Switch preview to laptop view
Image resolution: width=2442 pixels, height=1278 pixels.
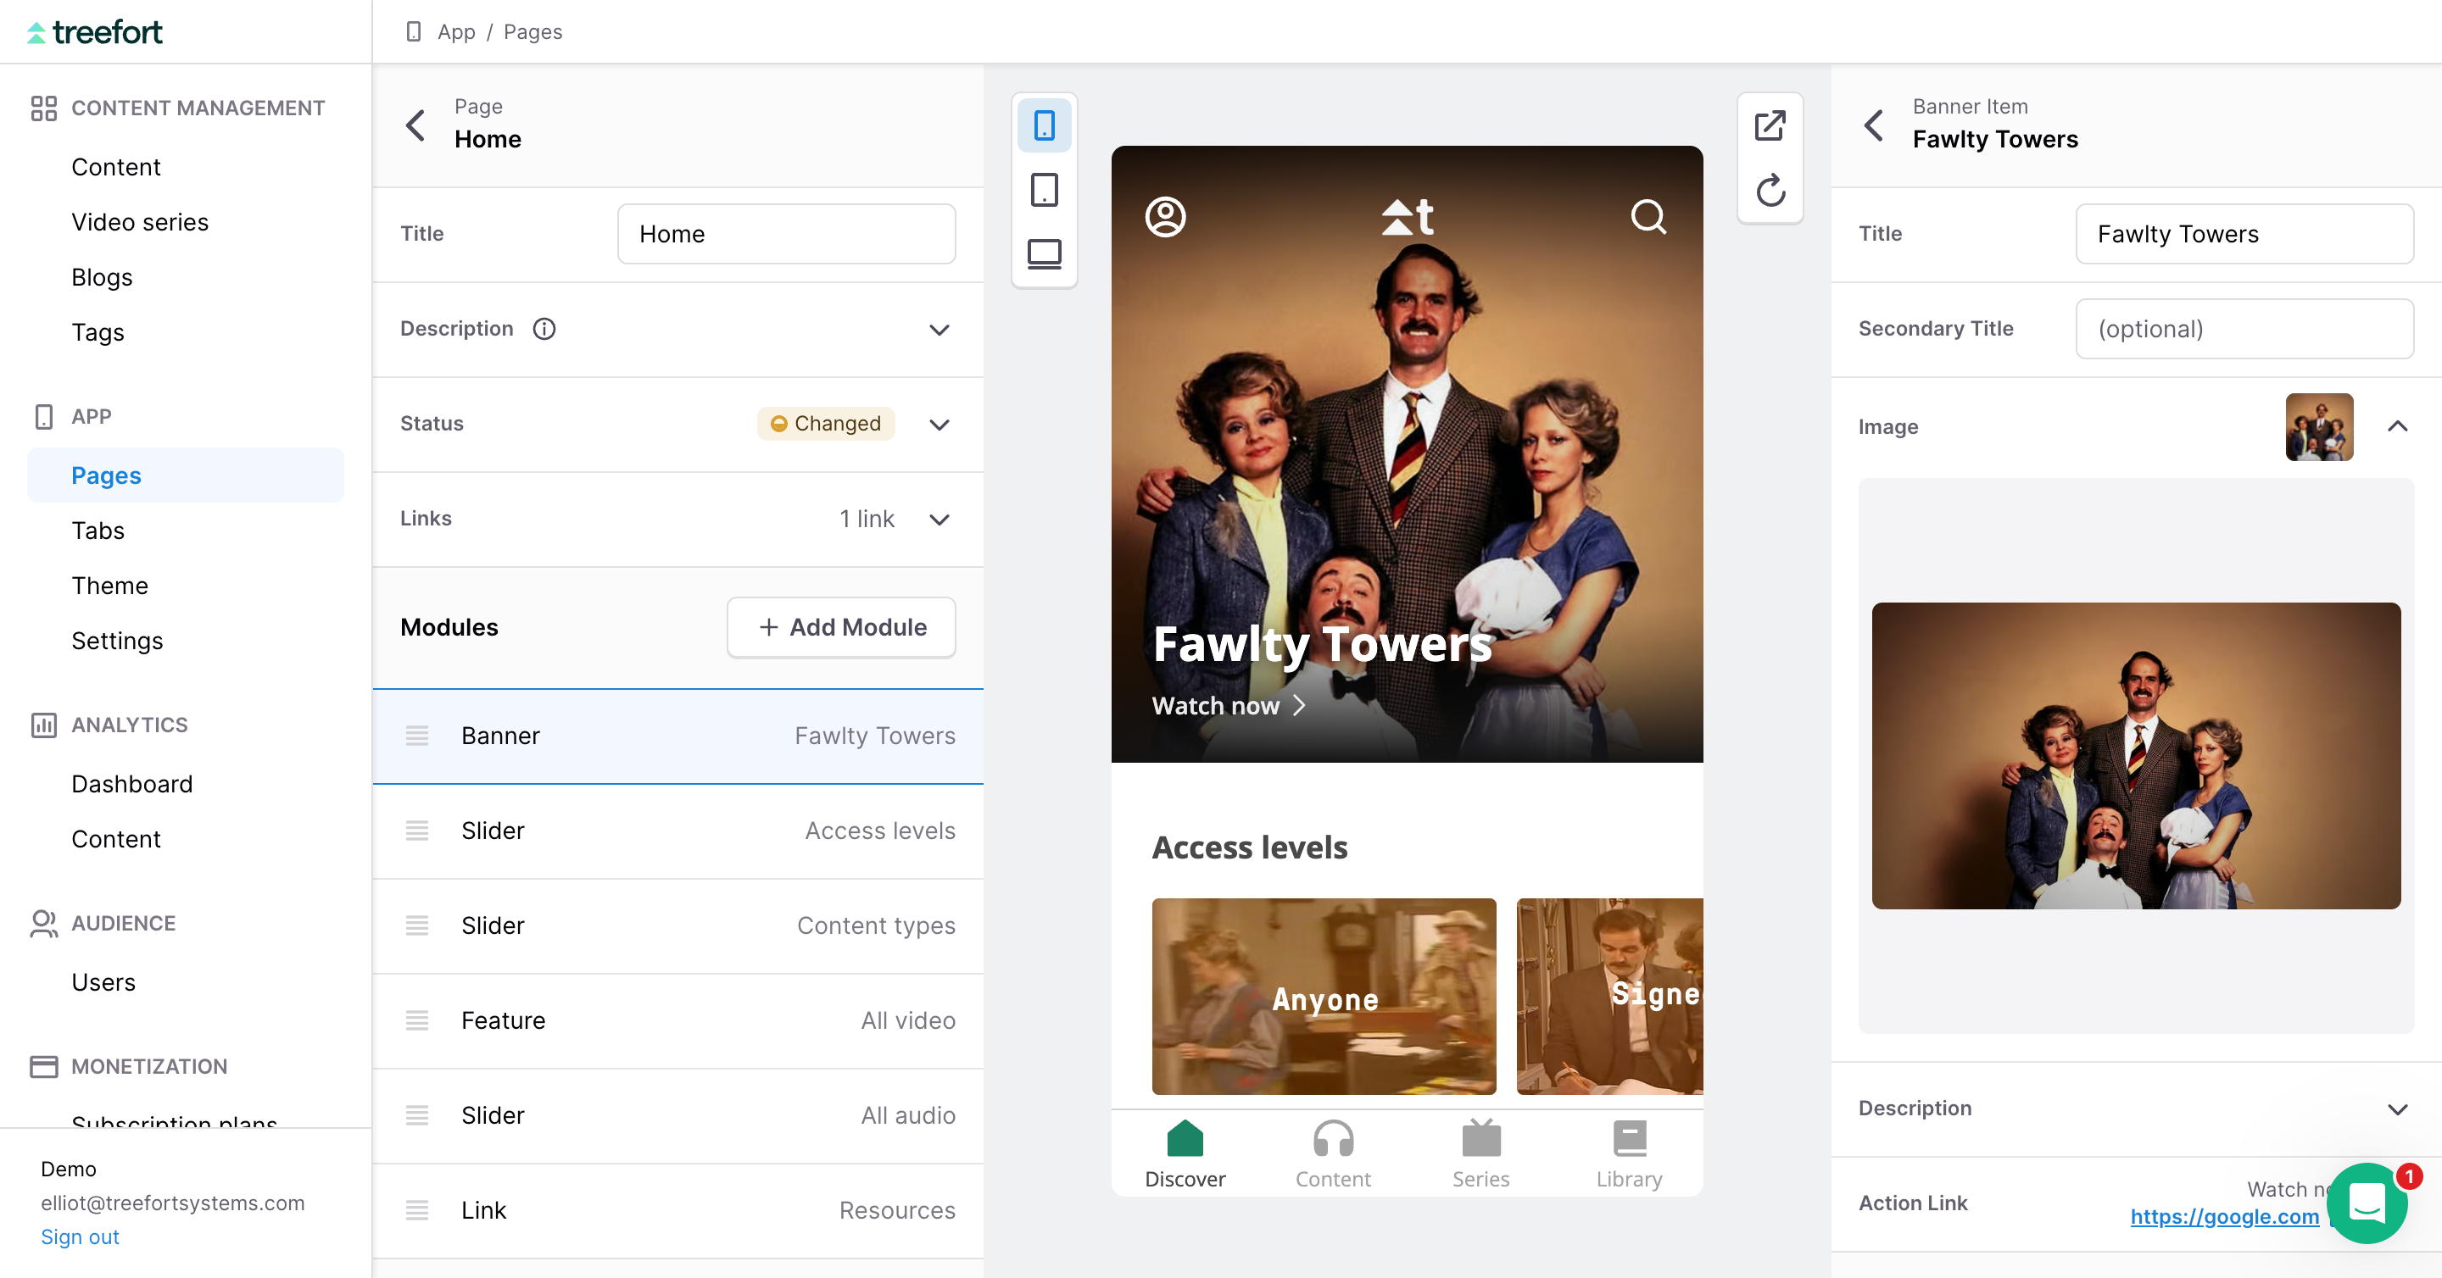click(x=1044, y=254)
